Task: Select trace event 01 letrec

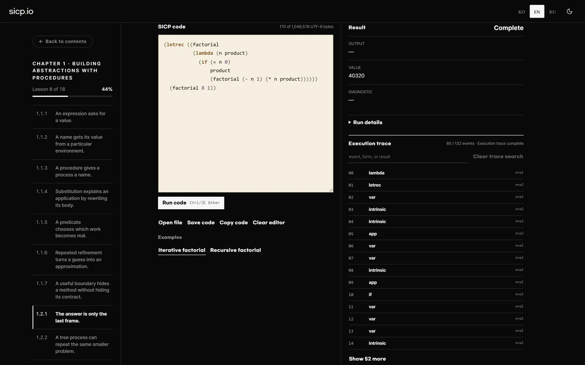Action: tap(436, 185)
